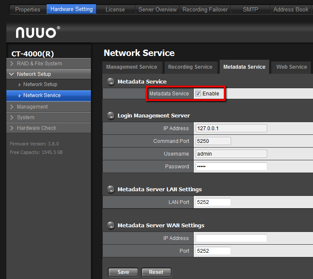313x279 pixels.
Task: Open the Server Overview top tab
Action: point(158,9)
